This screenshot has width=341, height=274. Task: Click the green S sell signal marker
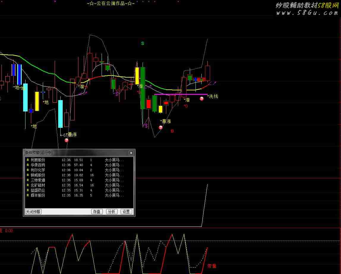tap(143, 43)
